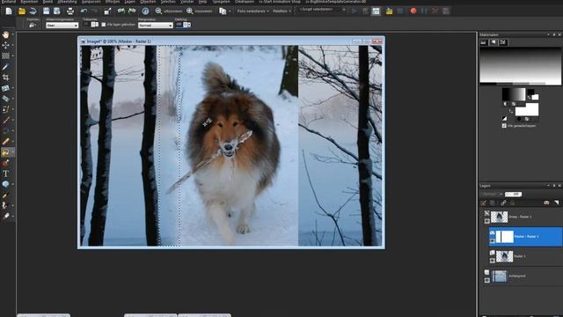Open the Bestand menu
This screenshot has width=563, height=317.
(9, 2)
